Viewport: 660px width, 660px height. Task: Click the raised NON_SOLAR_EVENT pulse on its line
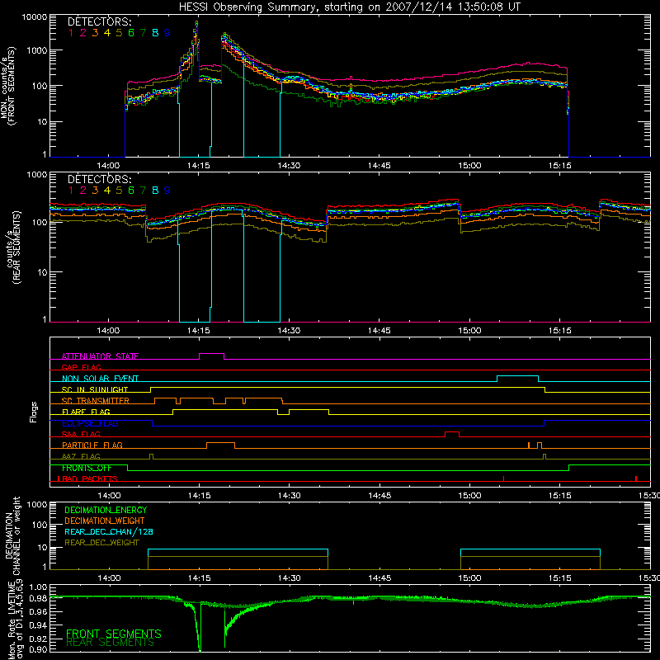click(518, 376)
